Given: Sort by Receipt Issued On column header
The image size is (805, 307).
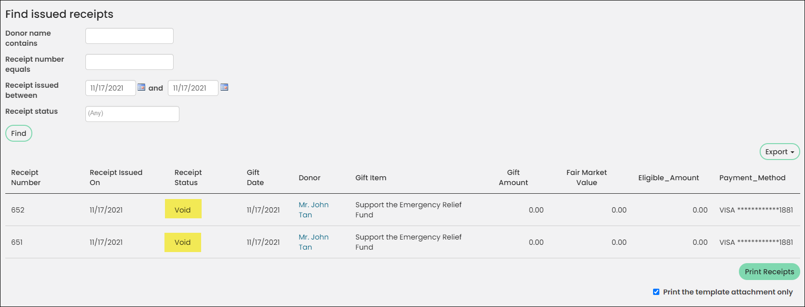Looking at the screenshot, I should click(116, 177).
